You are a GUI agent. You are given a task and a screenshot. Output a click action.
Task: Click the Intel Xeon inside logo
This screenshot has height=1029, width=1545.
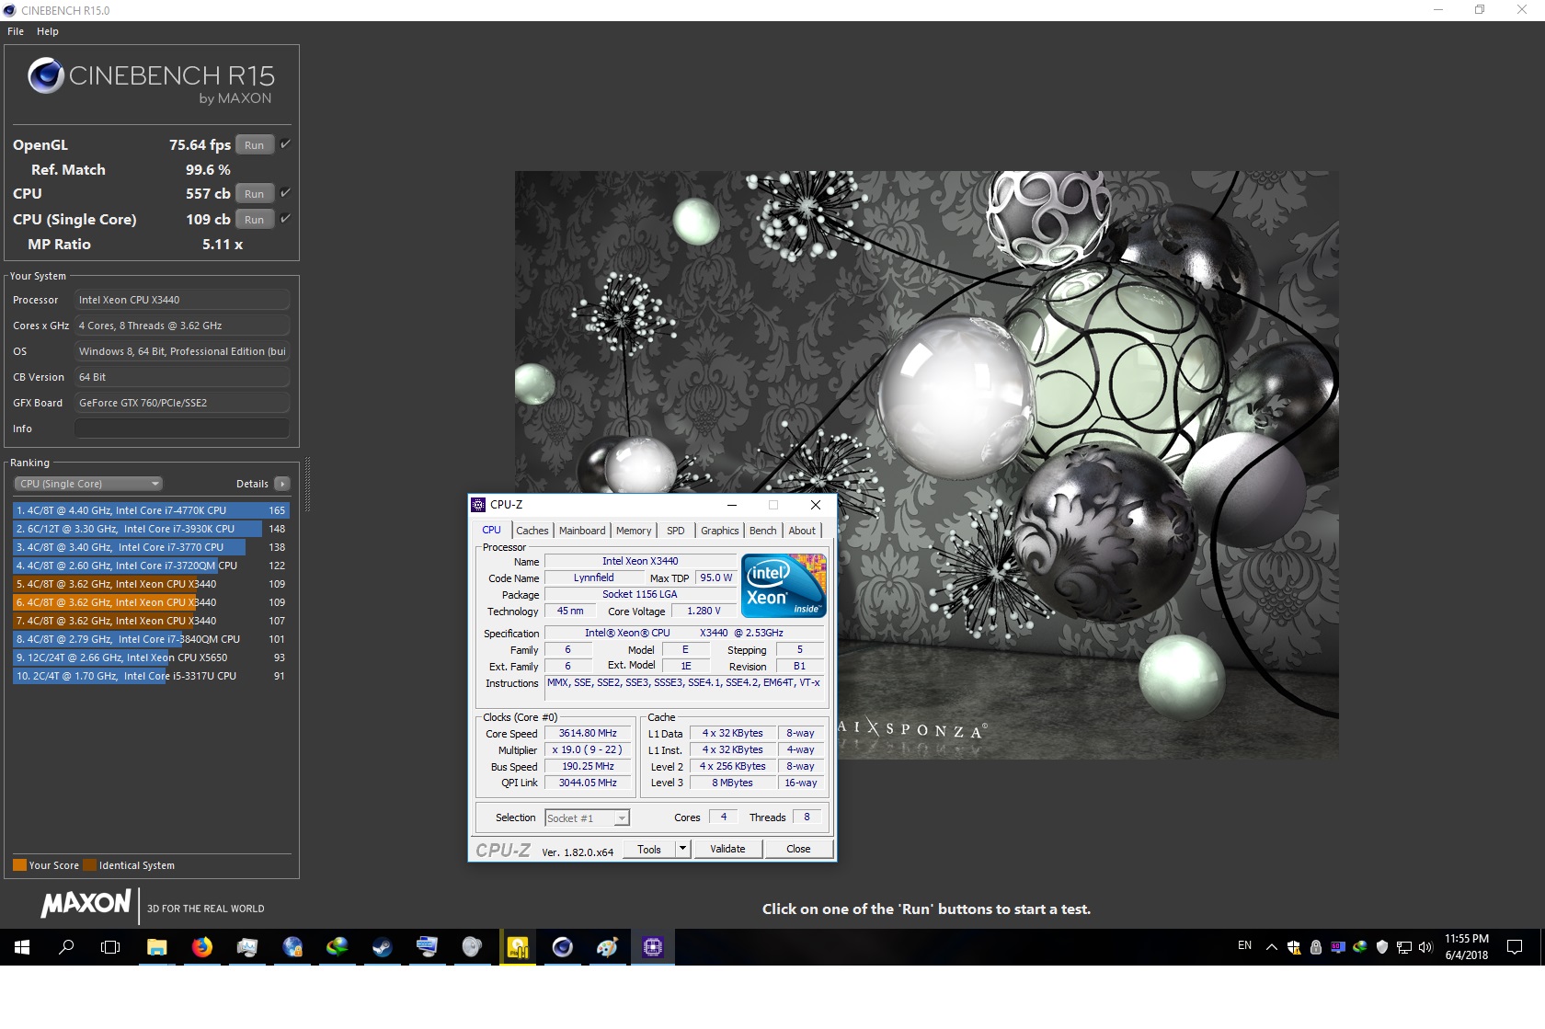(784, 586)
